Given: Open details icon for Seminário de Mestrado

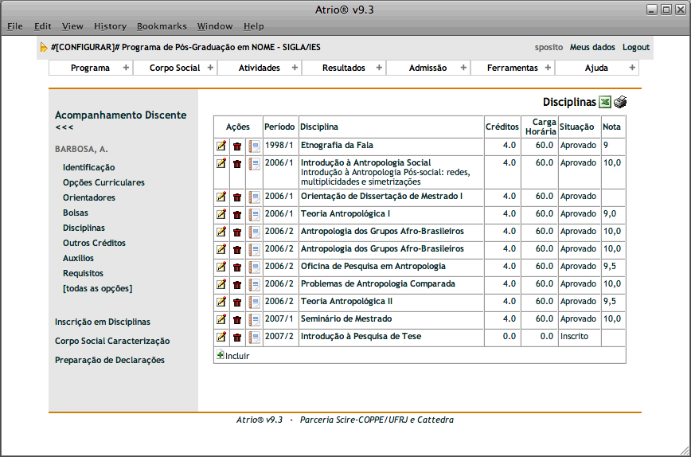Looking at the screenshot, I should point(254,319).
